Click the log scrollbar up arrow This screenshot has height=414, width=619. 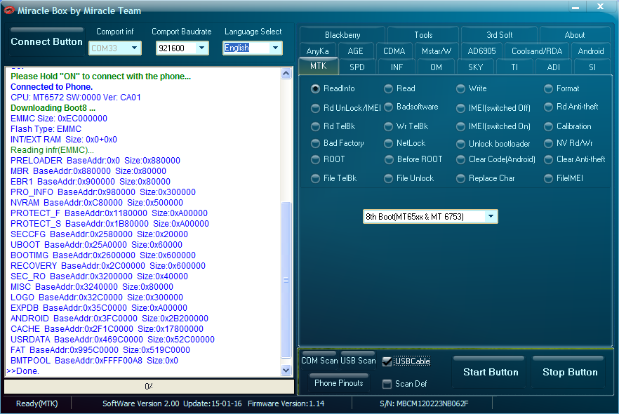pyautogui.click(x=286, y=74)
